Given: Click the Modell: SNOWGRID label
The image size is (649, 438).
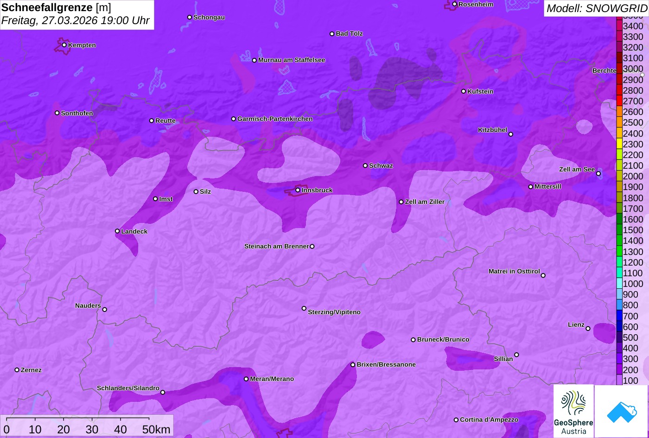Looking at the screenshot, I should [597, 8].
